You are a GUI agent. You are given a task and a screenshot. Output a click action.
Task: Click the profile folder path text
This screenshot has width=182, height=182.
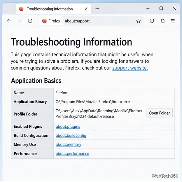click(x=99, y=114)
